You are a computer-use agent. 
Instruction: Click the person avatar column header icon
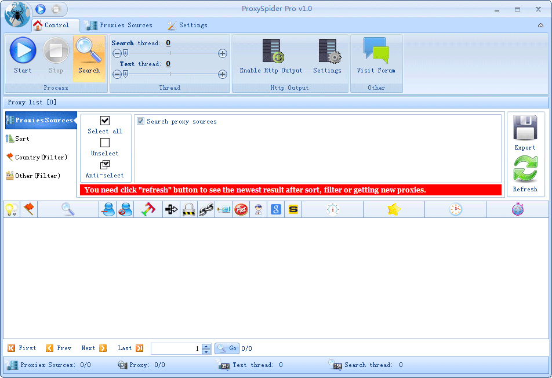[x=259, y=209]
